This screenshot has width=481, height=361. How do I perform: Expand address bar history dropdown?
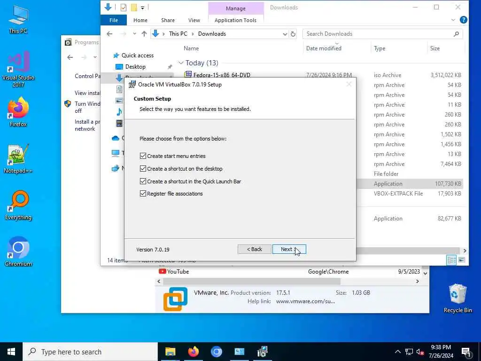click(x=285, y=34)
